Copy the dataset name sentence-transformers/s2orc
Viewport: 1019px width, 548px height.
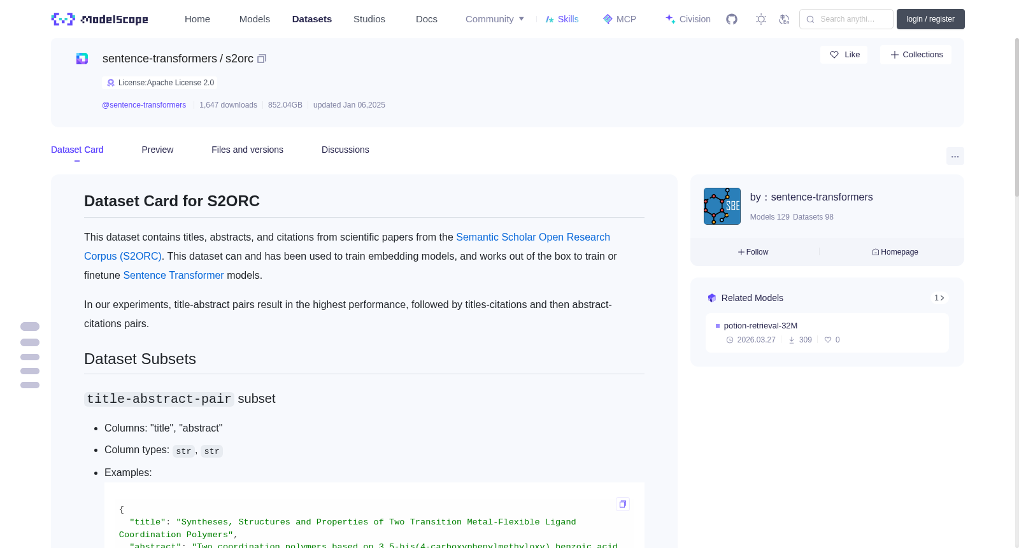(262, 59)
